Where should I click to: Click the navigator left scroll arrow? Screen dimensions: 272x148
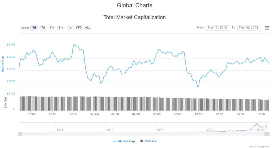20,134
